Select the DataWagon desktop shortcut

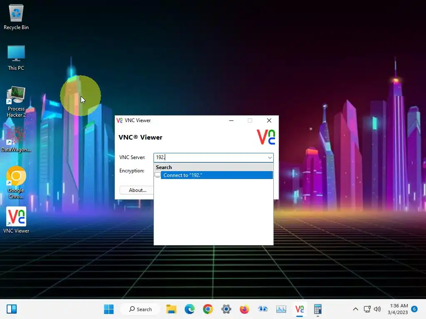pyautogui.click(x=16, y=140)
